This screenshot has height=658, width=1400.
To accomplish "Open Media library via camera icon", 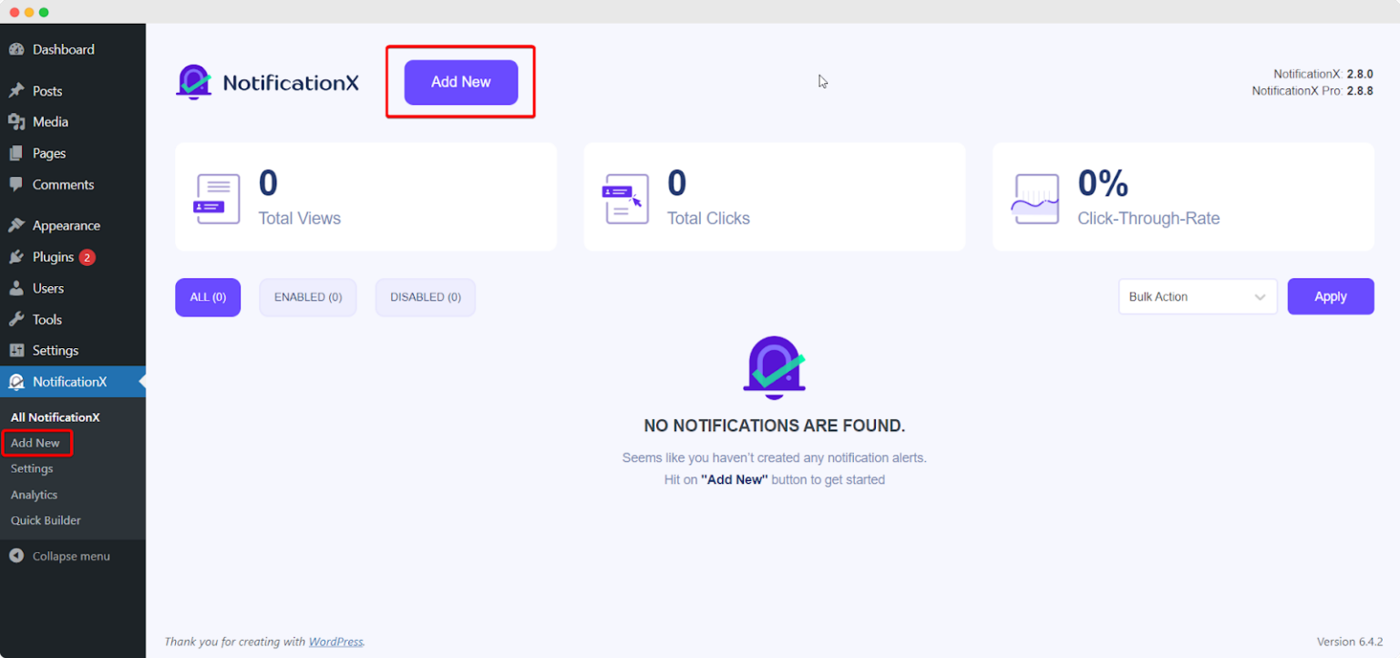I will point(16,121).
